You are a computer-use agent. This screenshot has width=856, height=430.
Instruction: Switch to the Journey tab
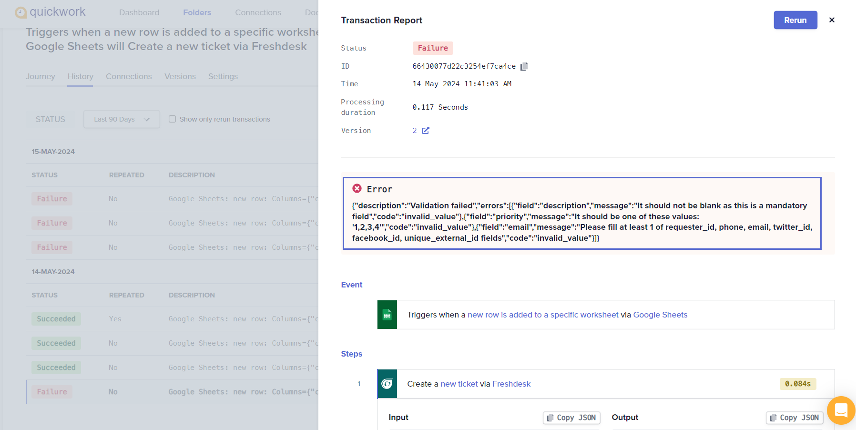click(x=41, y=76)
